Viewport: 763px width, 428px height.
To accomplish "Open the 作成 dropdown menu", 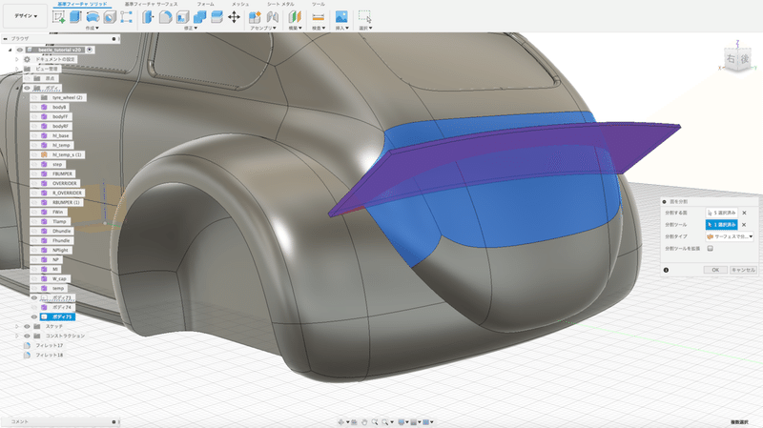I will pos(92,29).
